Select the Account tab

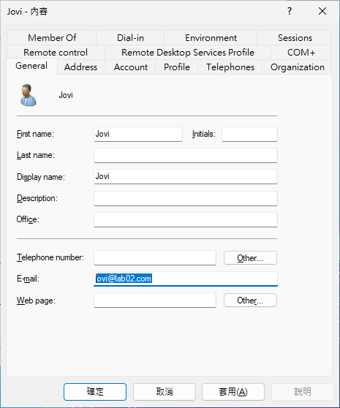[x=131, y=67]
